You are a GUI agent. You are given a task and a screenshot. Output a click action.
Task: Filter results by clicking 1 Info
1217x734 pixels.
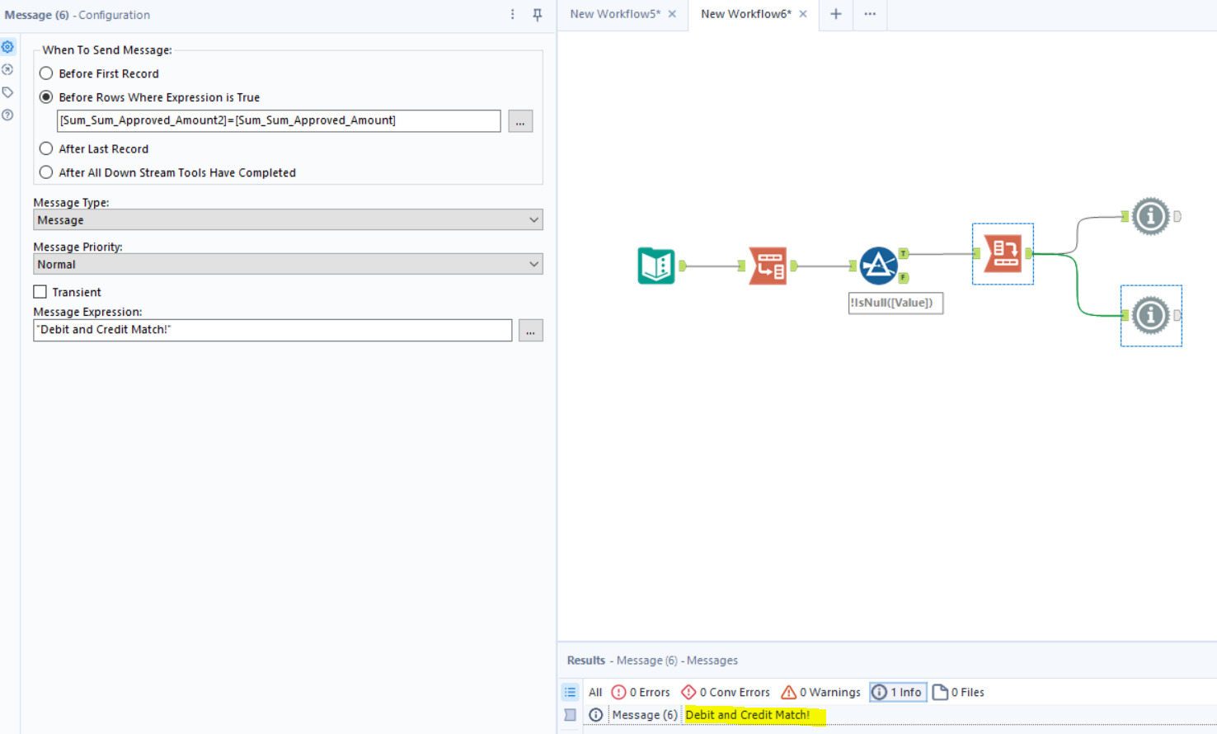click(x=897, y=692)
